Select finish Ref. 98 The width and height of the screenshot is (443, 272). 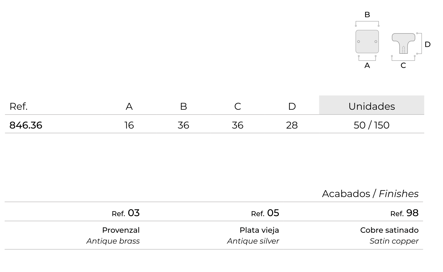coord(404,213)
